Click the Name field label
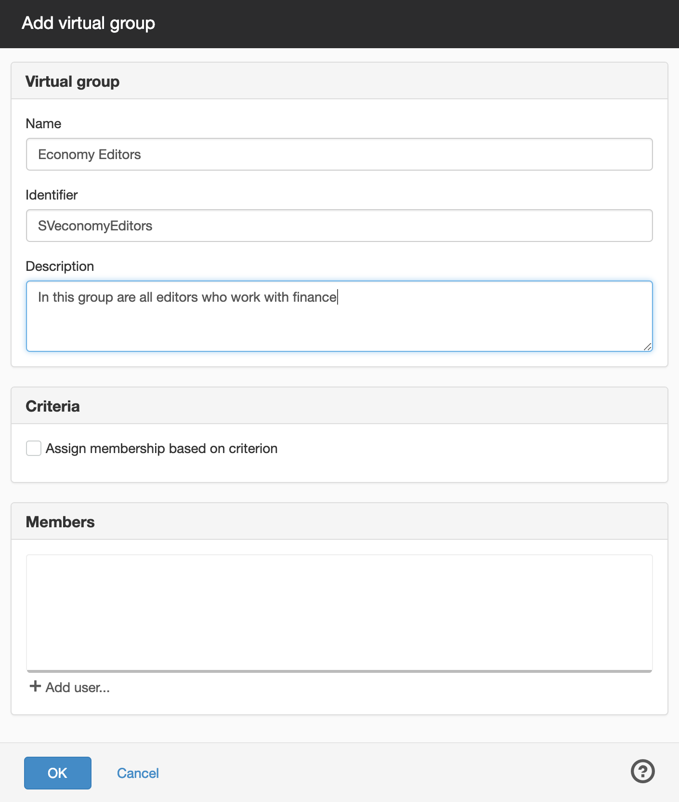 pyautogui.click(x=43, y=123)
